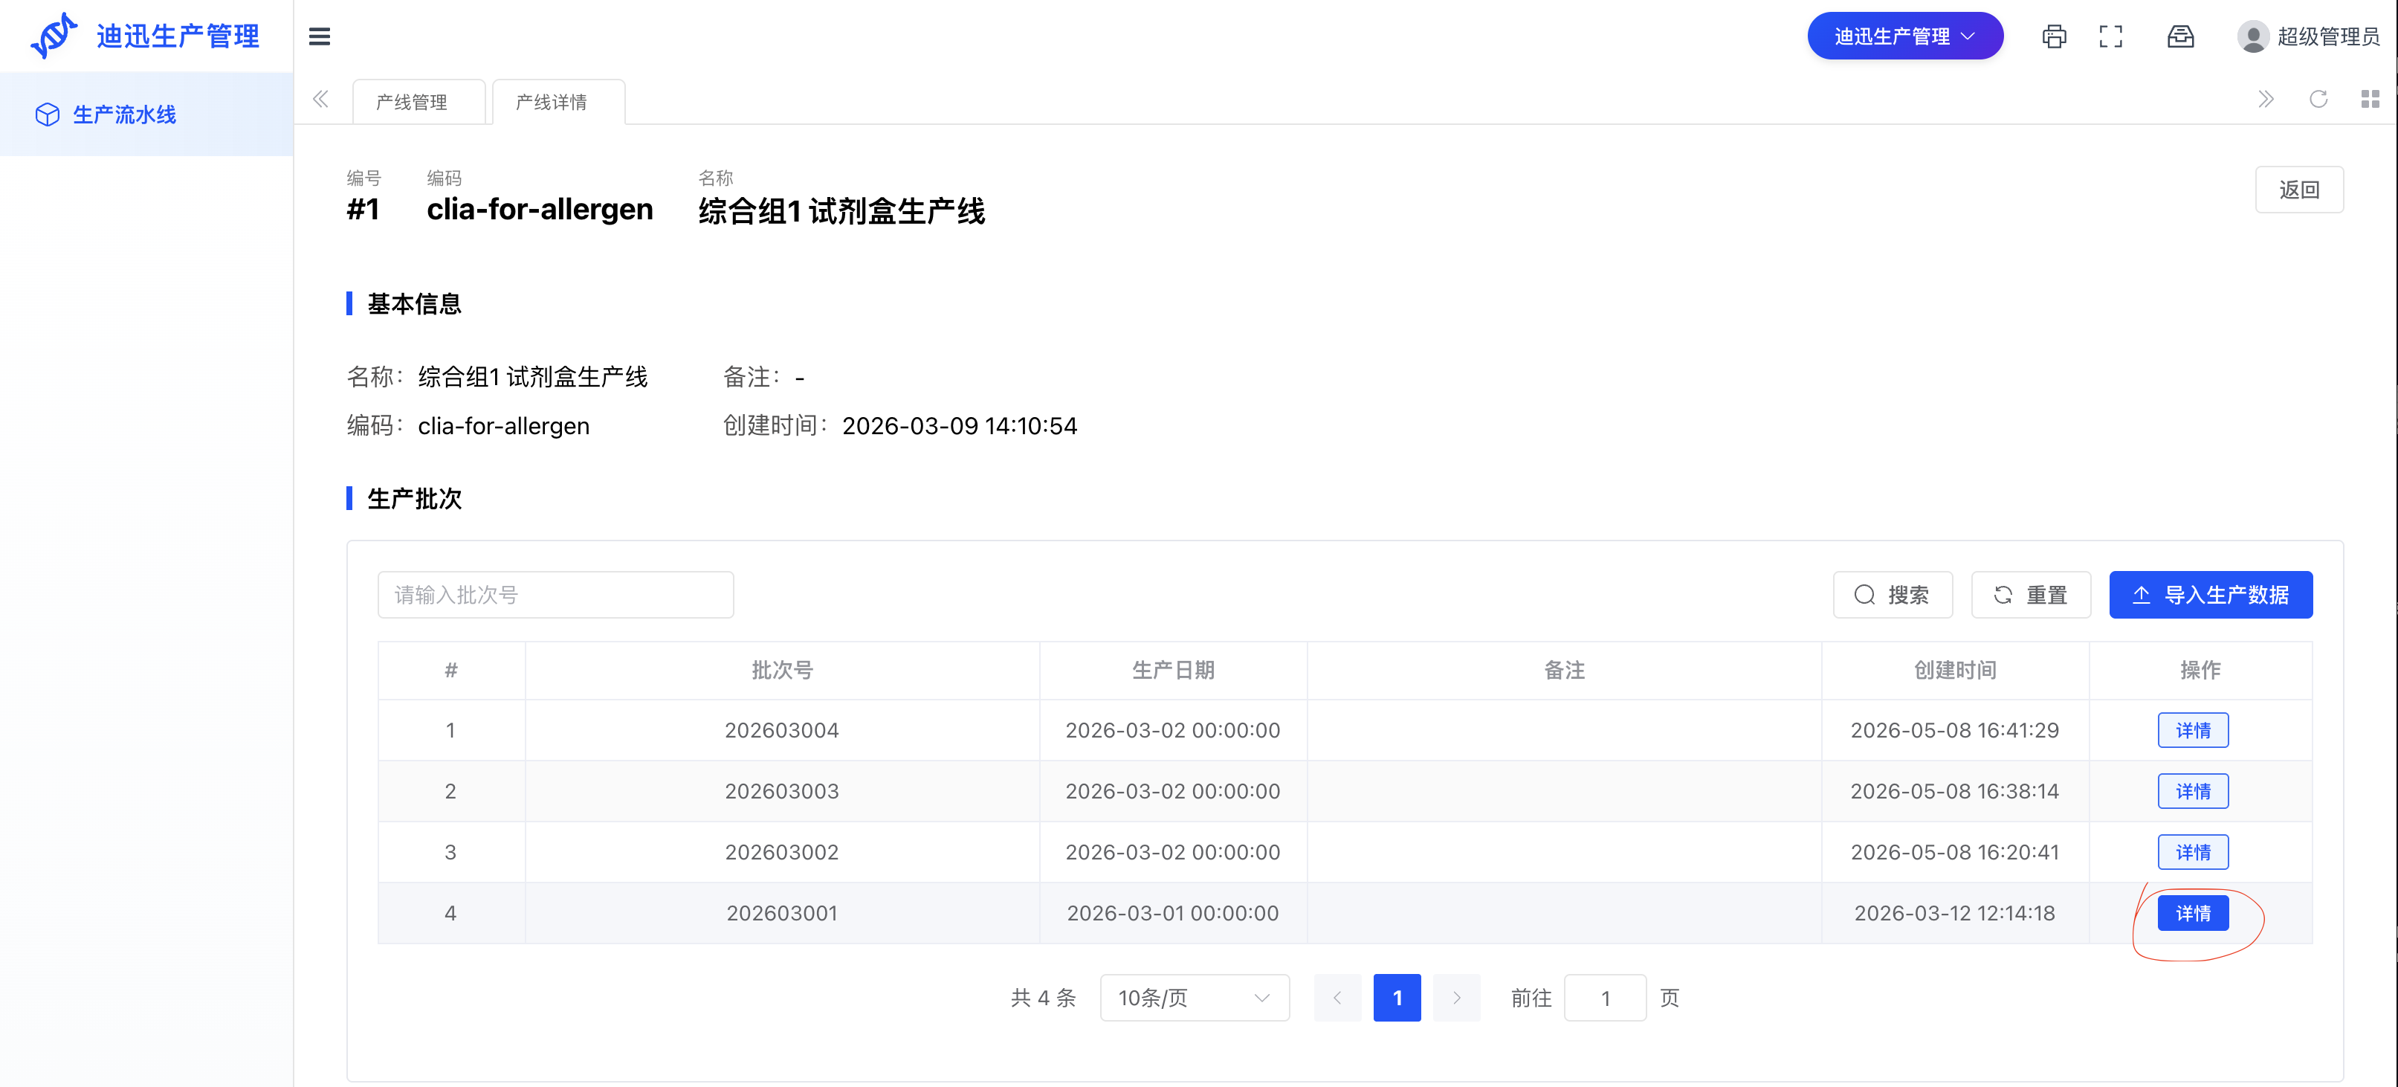Click the creation time value 2026-03-09 14:10:54
2398x1087 pixels.
tap(960, 426)
